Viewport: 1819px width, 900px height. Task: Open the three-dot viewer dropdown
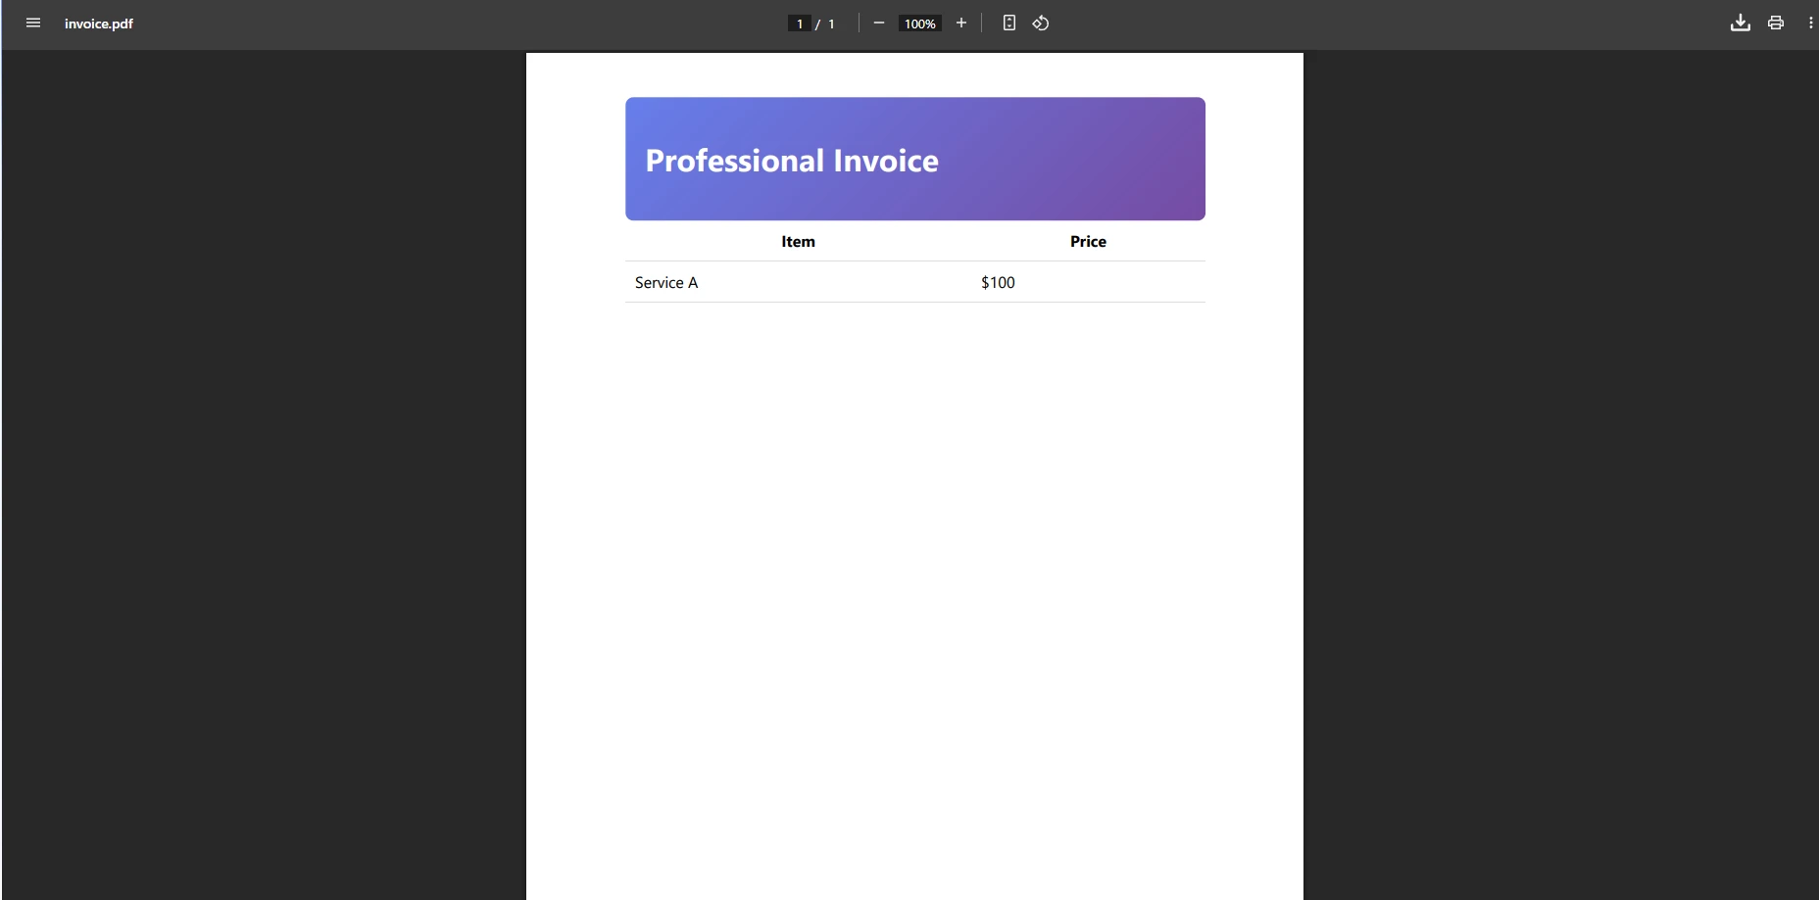(1810, 23)
